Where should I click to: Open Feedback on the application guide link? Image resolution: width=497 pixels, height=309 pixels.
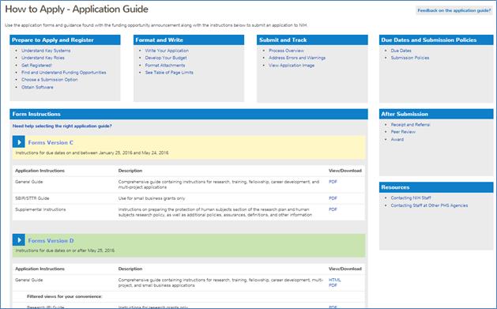point(454,10)
